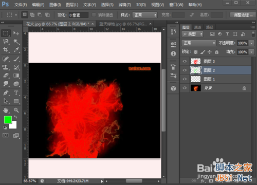The height and width of the screenshot is (185, 257).
Task: Select the Crop tool
Action: tap(6, 50)
